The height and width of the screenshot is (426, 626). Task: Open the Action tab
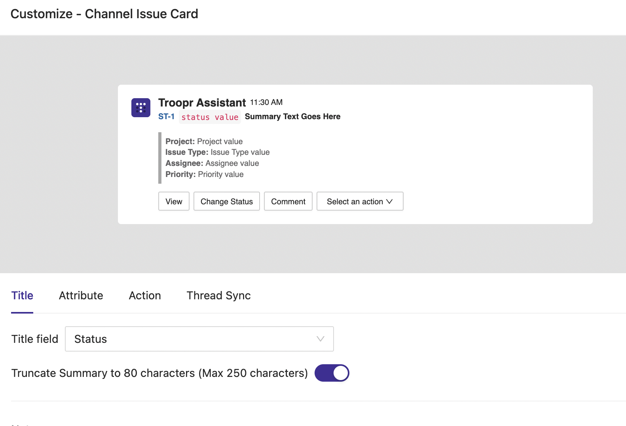point(145,295)
